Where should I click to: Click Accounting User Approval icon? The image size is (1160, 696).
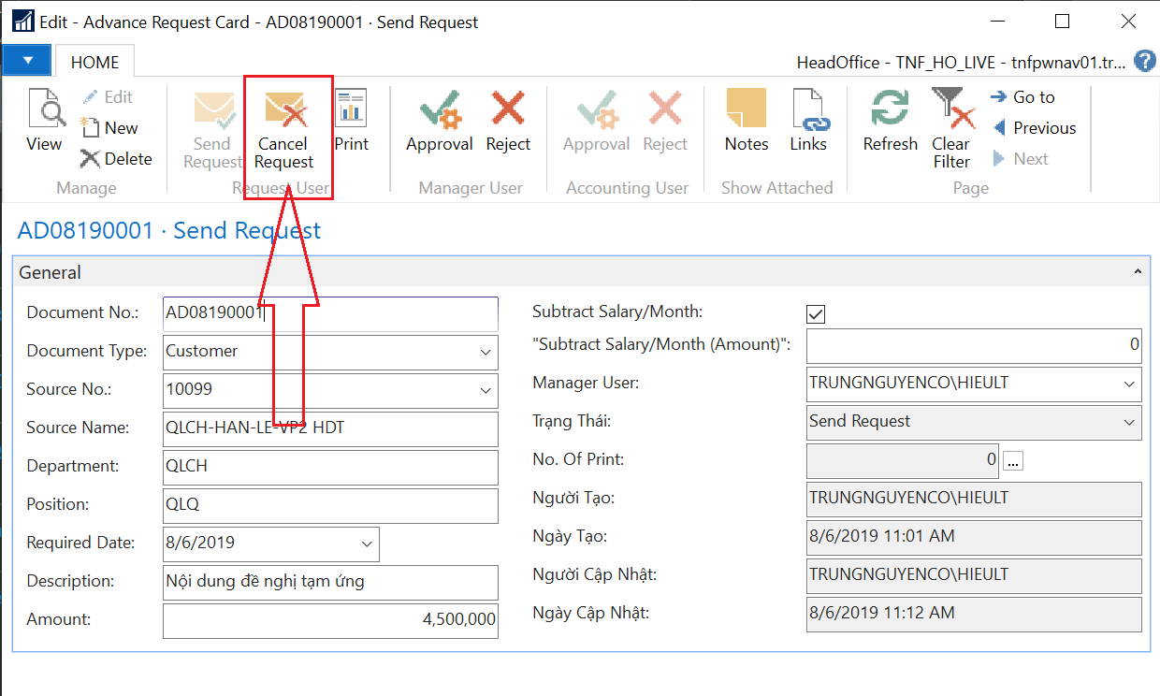point(597,109)
